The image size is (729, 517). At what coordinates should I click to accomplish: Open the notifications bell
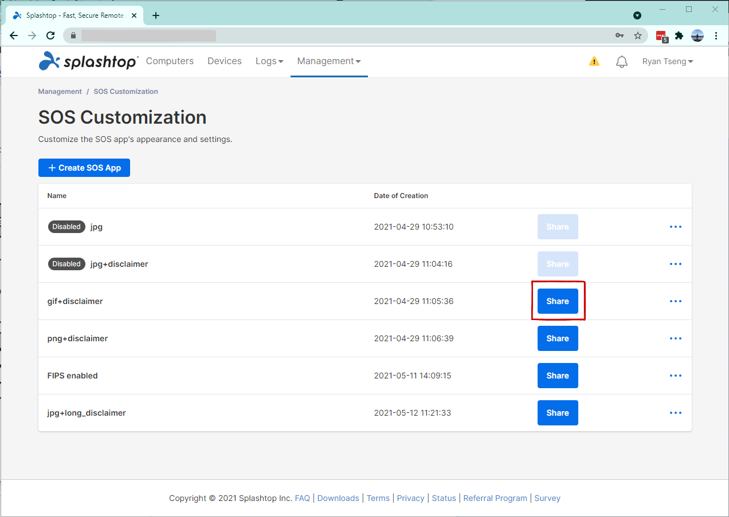point(622,62)
